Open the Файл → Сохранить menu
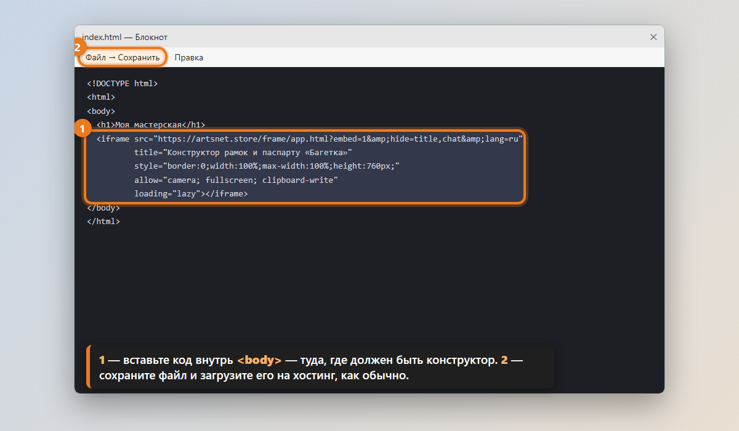This screenshot has height=431, width=739. click(x=123, y=57)
